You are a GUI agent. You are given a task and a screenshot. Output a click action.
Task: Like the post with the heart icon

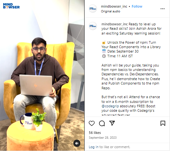92,123
